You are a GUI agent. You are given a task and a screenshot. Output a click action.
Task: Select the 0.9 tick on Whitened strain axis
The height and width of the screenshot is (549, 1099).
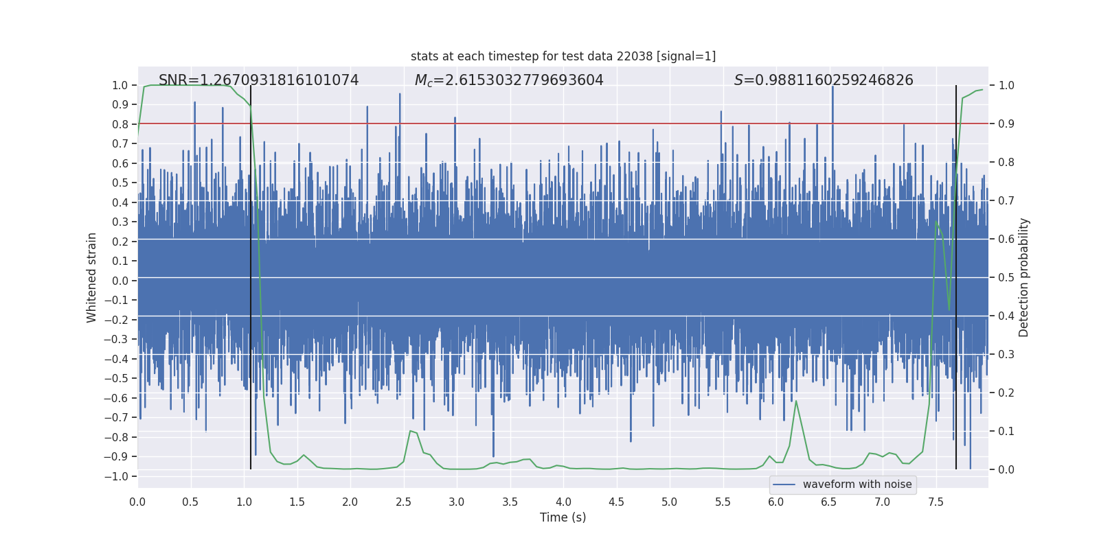click(x=120, y=104)
